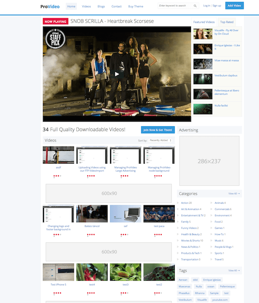Switch to the Featured Videos tab
Viewport: 259px width, 303px height.
point(204,22)
